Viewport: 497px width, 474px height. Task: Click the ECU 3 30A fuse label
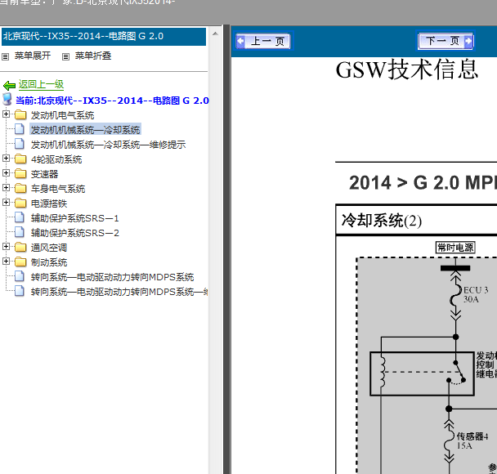click(x=476, y=294)
